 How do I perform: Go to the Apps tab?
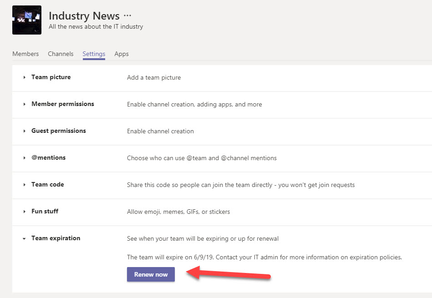pyautogui.click(x=122, y=54)
